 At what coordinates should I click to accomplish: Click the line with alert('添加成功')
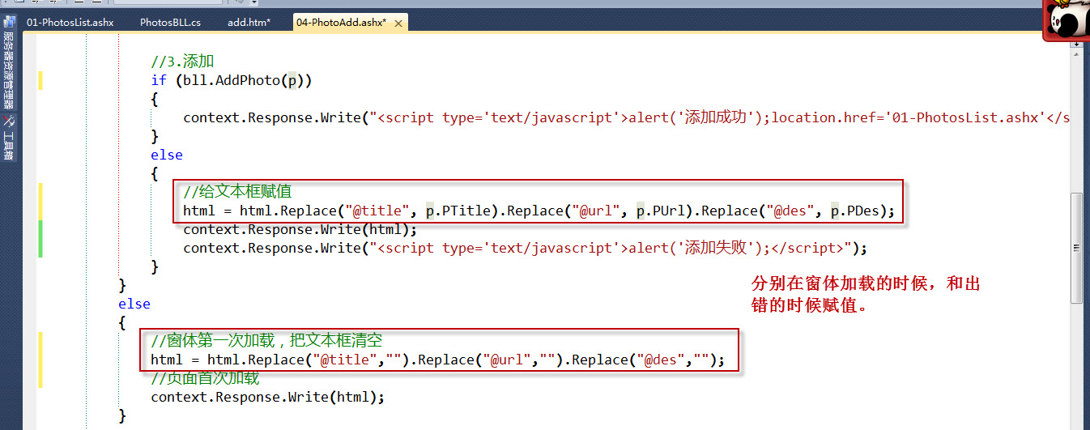(626, 117)
